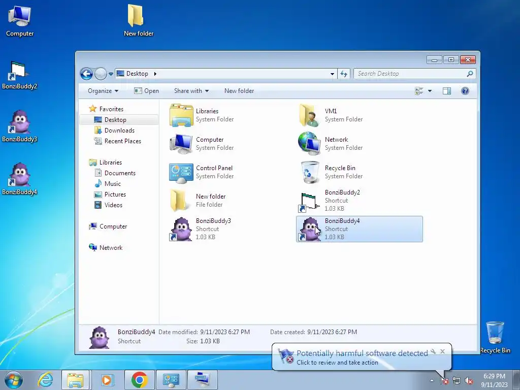520x390 pixels.
Task: Create a New folder from the toolbar
Action: click(239, 91)
